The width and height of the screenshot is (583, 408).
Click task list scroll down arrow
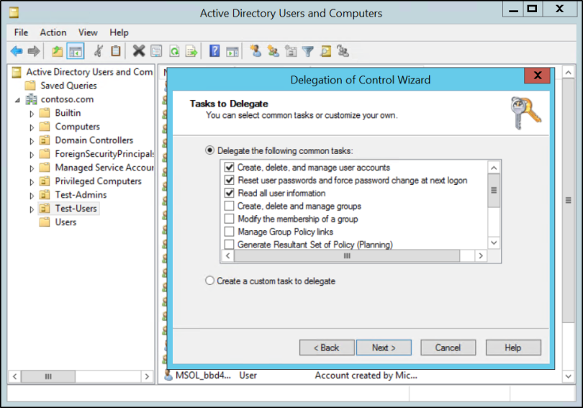point(494,242)
